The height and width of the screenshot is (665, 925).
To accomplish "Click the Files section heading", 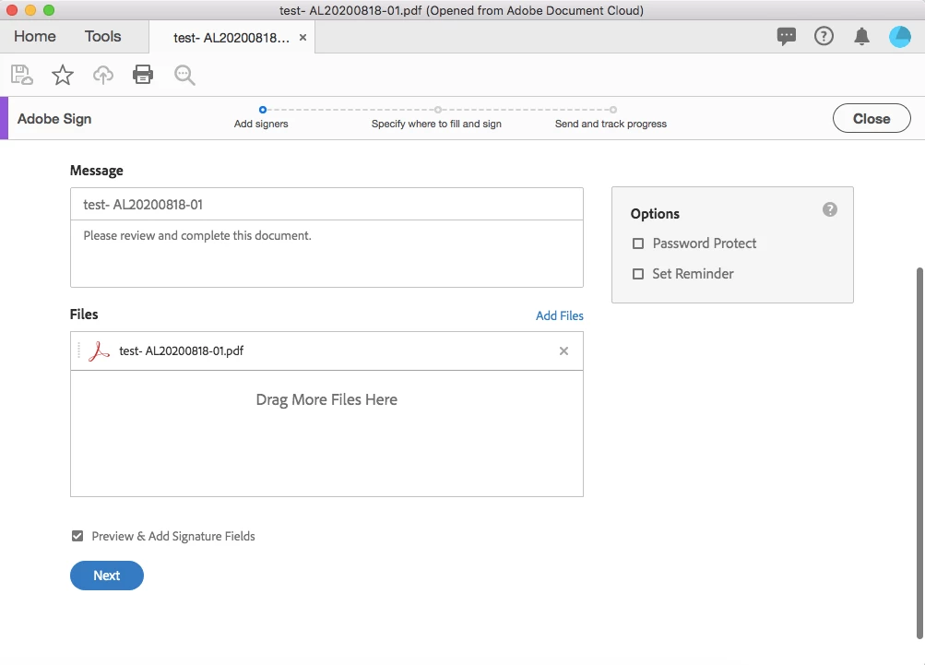I will [x=84, y=315].
